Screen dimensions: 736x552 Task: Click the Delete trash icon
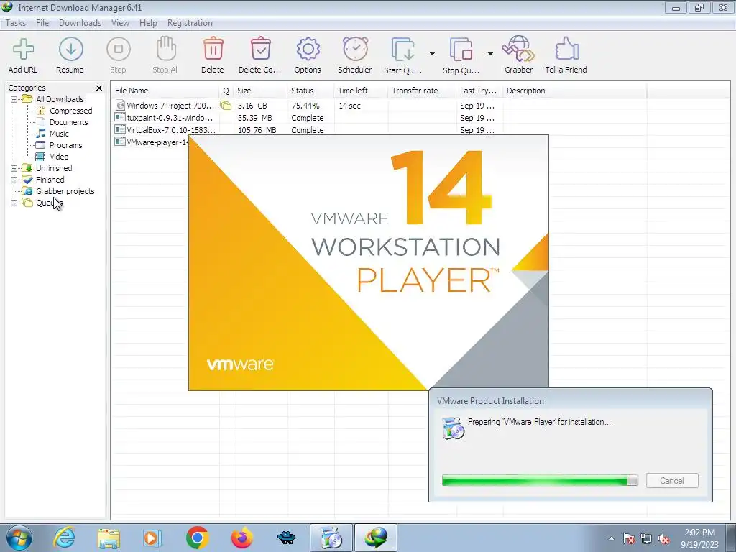213,49
